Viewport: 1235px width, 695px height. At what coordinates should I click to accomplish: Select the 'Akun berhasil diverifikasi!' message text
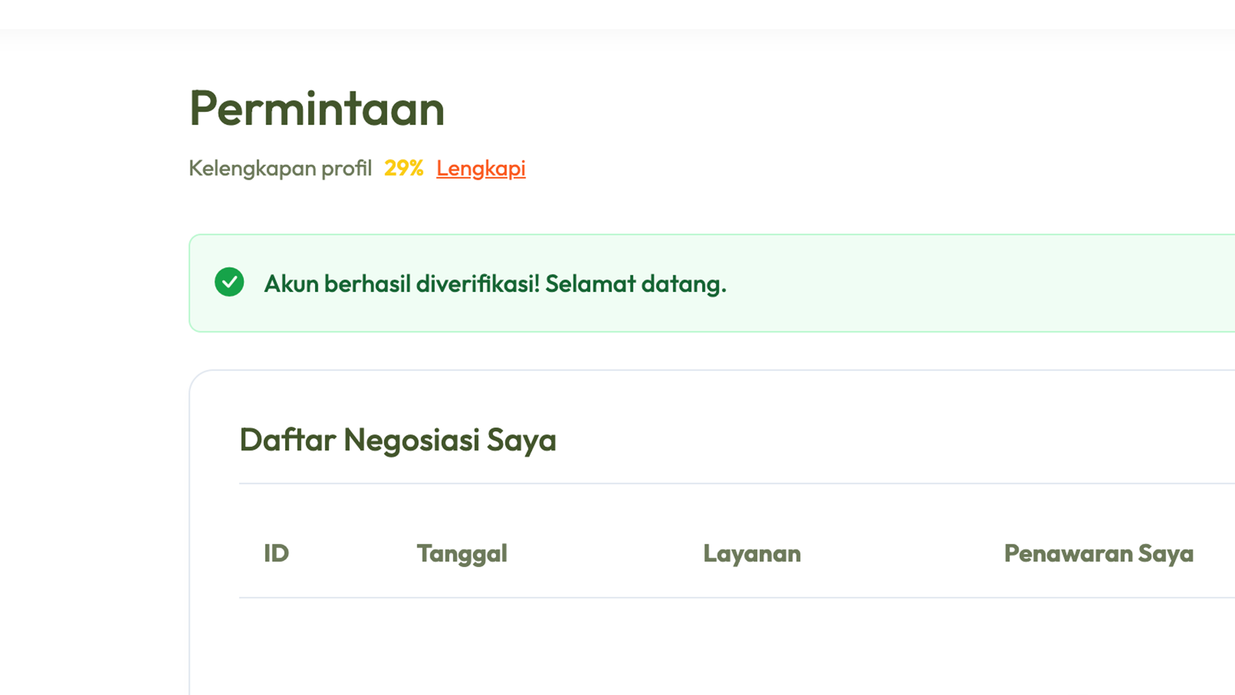pyautogui.click(x=402, y=284)
